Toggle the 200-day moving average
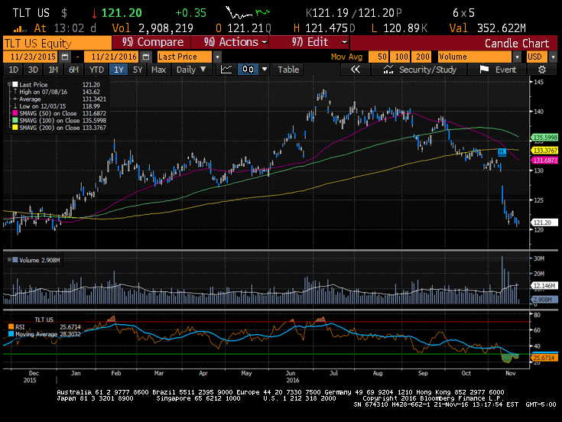The width and height of the screenshot is (562, 422). tap(422, 57)
